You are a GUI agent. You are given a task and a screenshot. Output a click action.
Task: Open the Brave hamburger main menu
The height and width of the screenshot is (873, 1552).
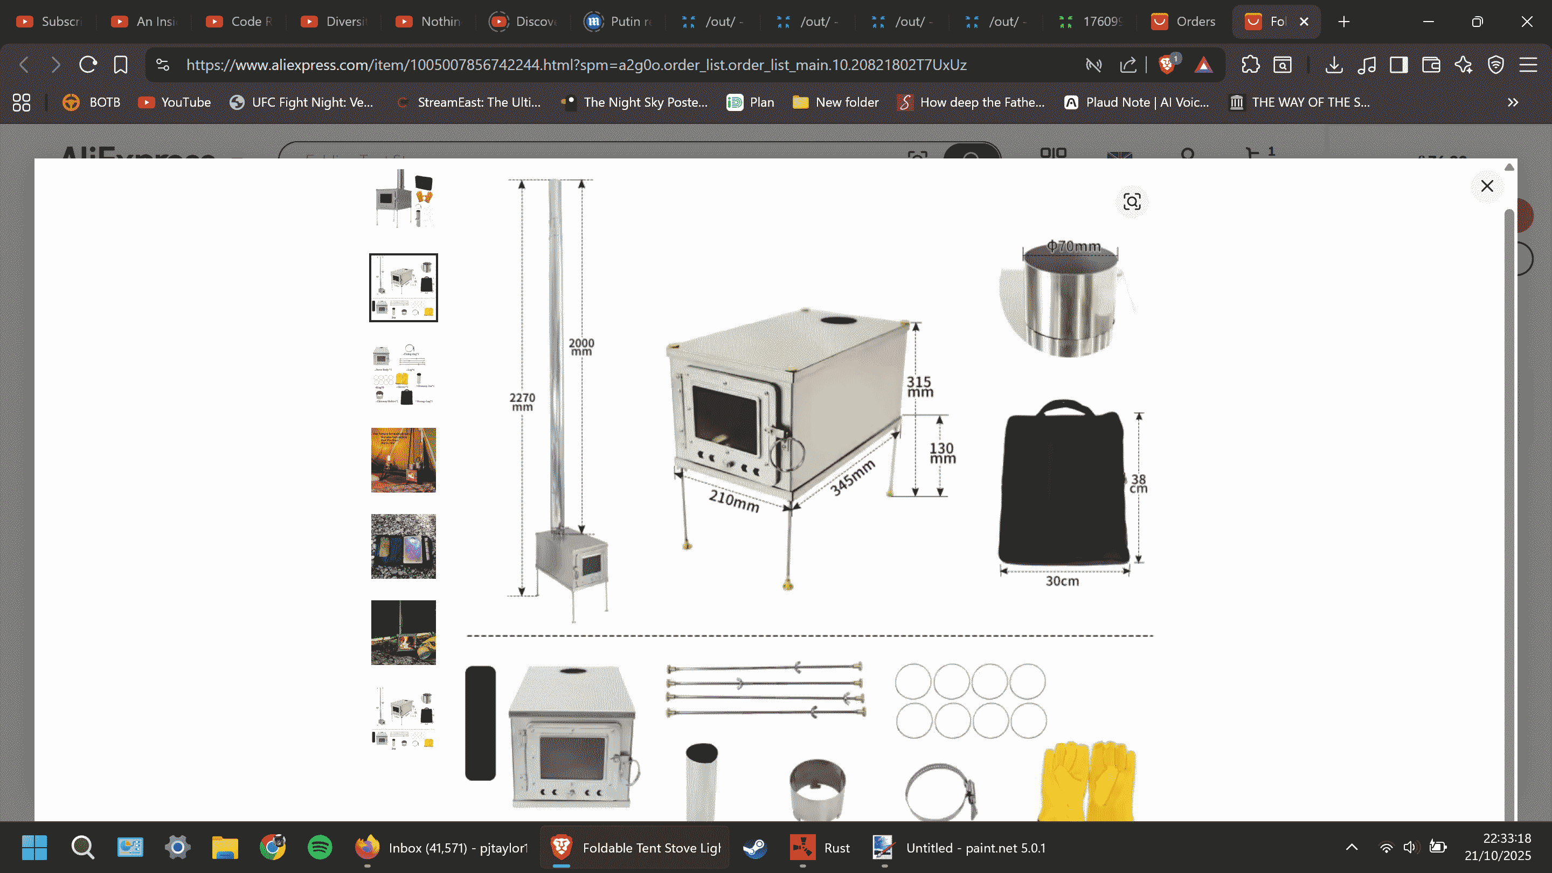[1528, 65]
